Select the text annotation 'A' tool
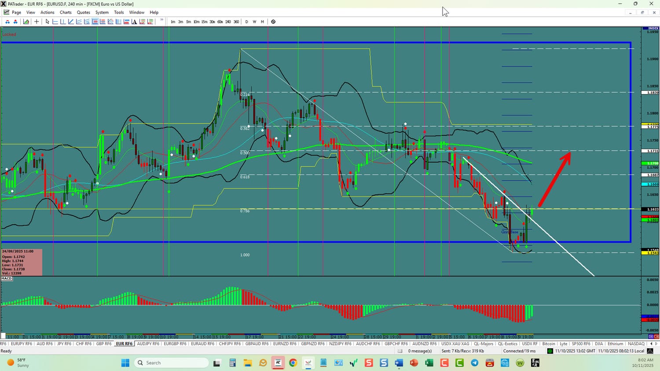 click(x=134, y=22)
